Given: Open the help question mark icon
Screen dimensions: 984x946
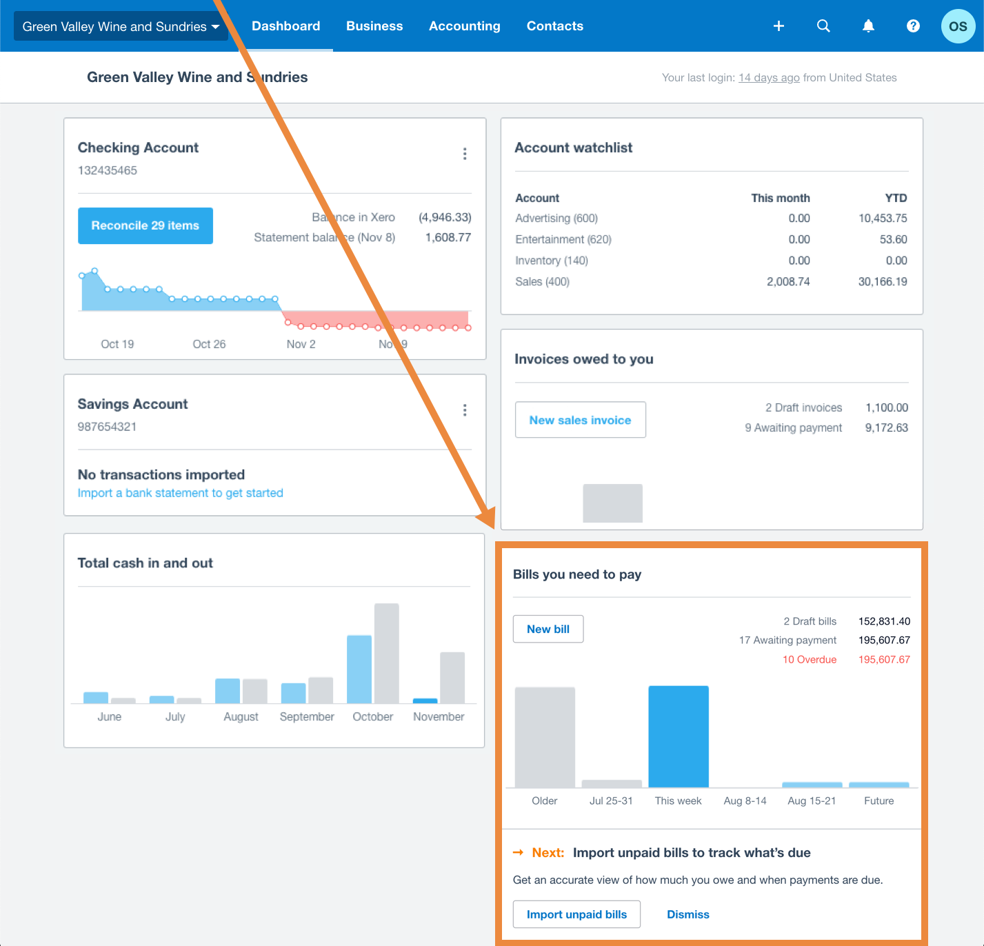Looking at the screenshot, I should [913, 26].
